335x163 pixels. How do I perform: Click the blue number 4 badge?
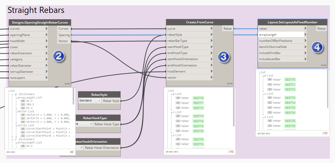coord(317,47)
